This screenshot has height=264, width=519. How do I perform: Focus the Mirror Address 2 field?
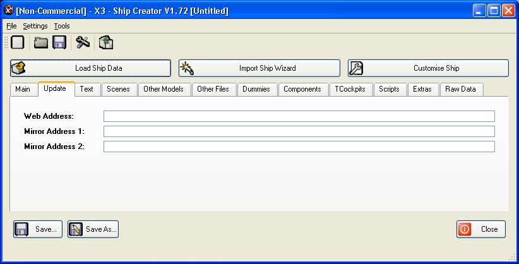pos(299,147)
